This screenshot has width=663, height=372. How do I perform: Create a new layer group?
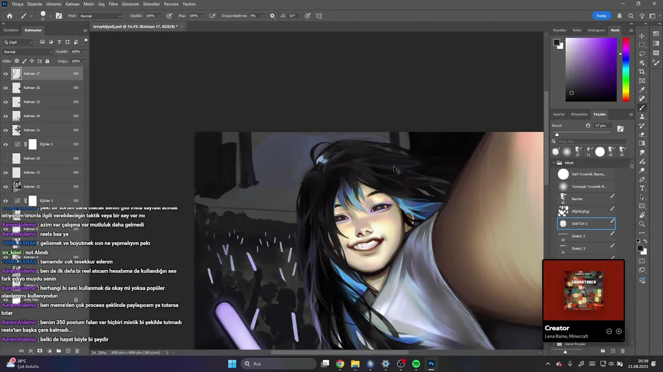(x=59, y=351)
